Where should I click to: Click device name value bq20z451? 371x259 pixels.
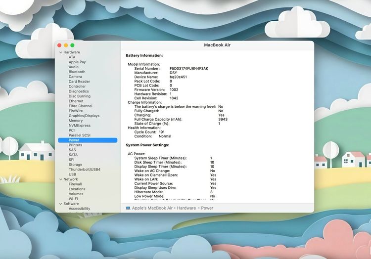178,77
